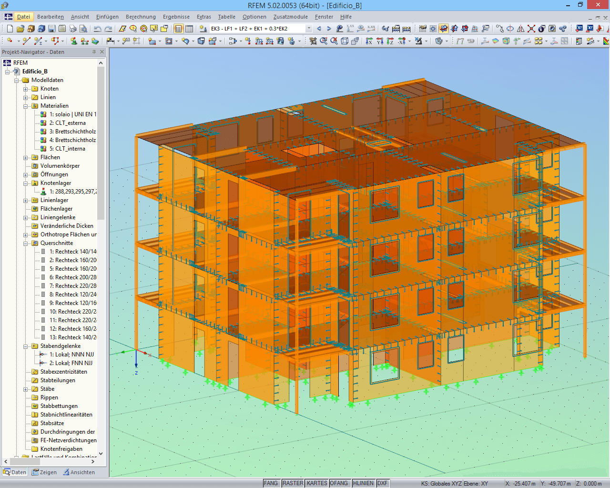Image resolution: width=610 pixels, height=488 pixels.
Task: Click the yellow highlighted Datei menu
Action: pyautogui.click(x=24, y=17)
